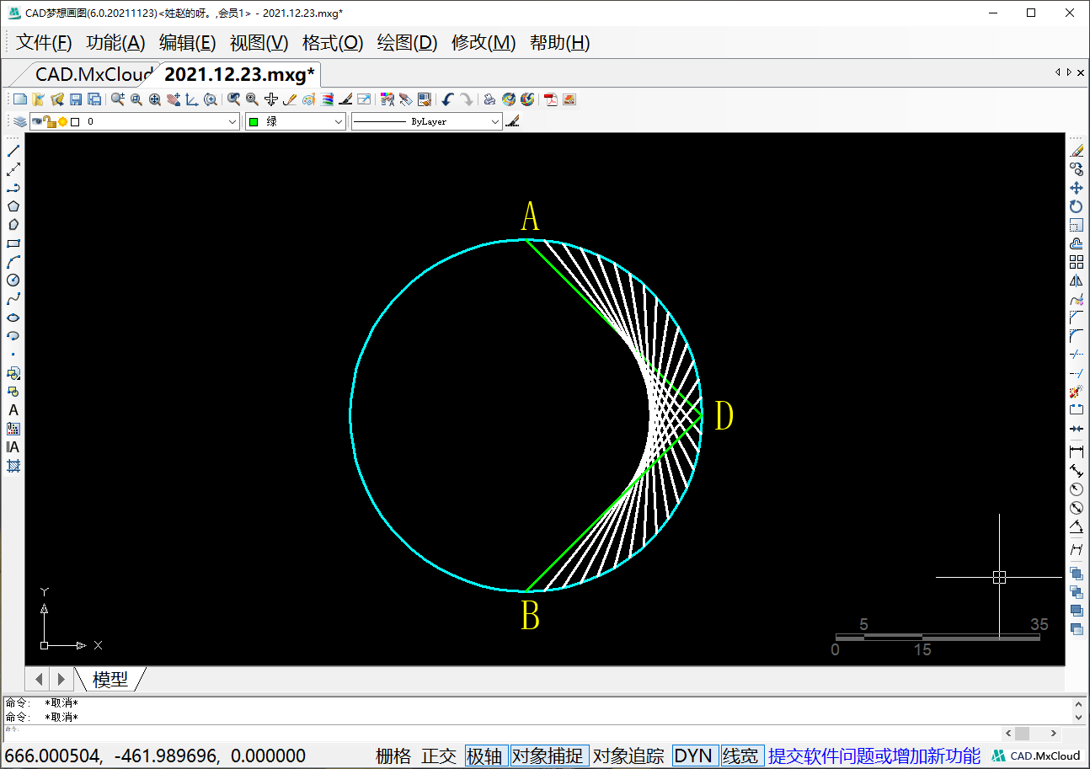Open the 修改(M) menu
The image size is (1090, 769).
point(484,43)
